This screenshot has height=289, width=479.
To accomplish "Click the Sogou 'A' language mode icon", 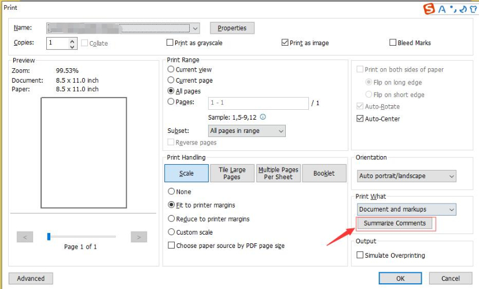I will (x=442, y=9).
